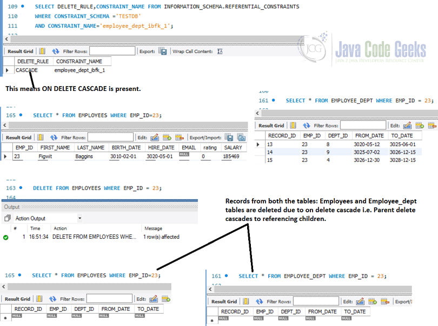Select the Output panel tab

point(12,207)
